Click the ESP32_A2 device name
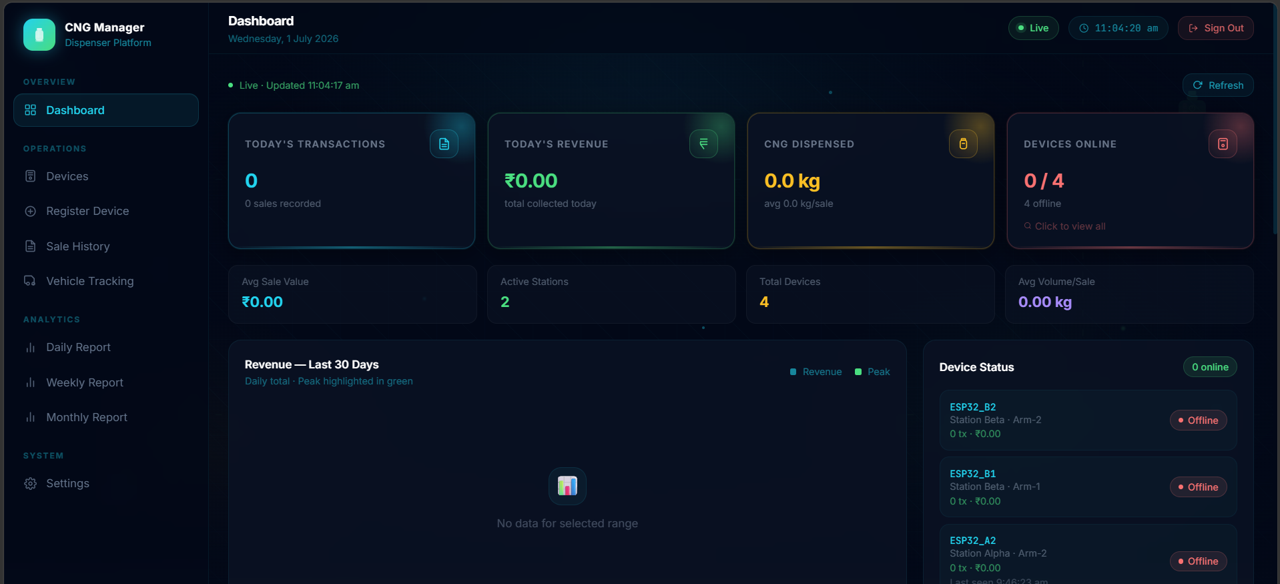 click(x=972, y=541)
